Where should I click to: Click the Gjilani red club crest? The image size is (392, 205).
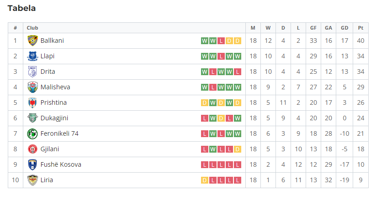[32, 149]
